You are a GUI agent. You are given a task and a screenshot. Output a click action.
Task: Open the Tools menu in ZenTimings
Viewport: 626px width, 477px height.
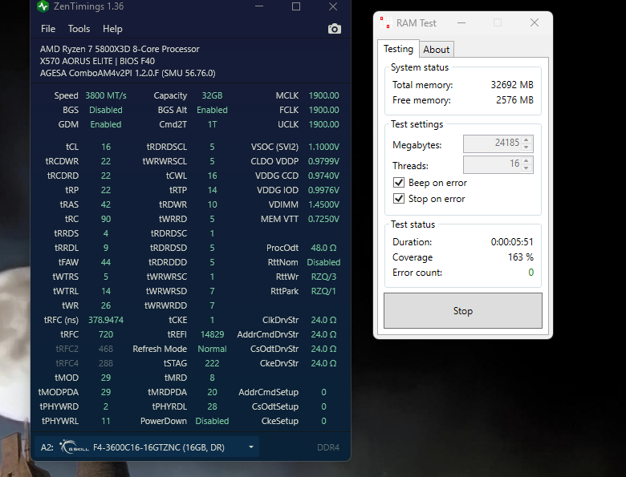click(x=79, y=29)
